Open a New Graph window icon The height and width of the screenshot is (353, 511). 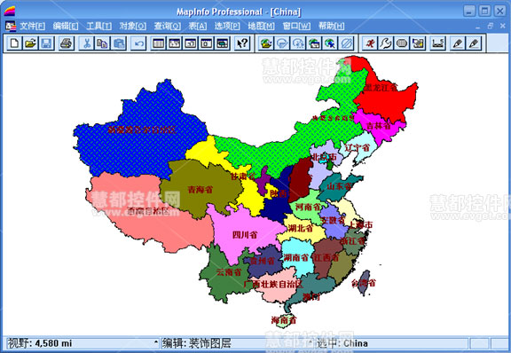tap(191, 43)
